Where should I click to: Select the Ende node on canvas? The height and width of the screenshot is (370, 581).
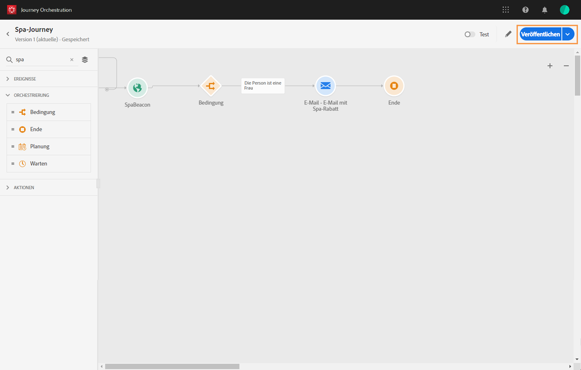[394, 86]
